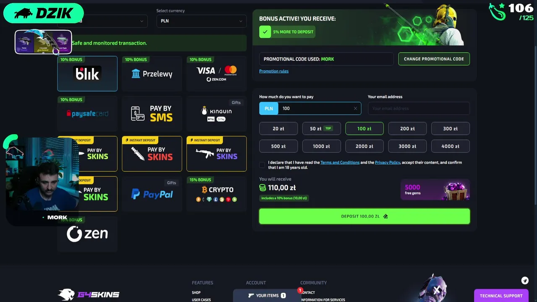This screenshot has height=302, width=537.
Task: Select the 20 zł amount
Action: click(x=279, y=129)
